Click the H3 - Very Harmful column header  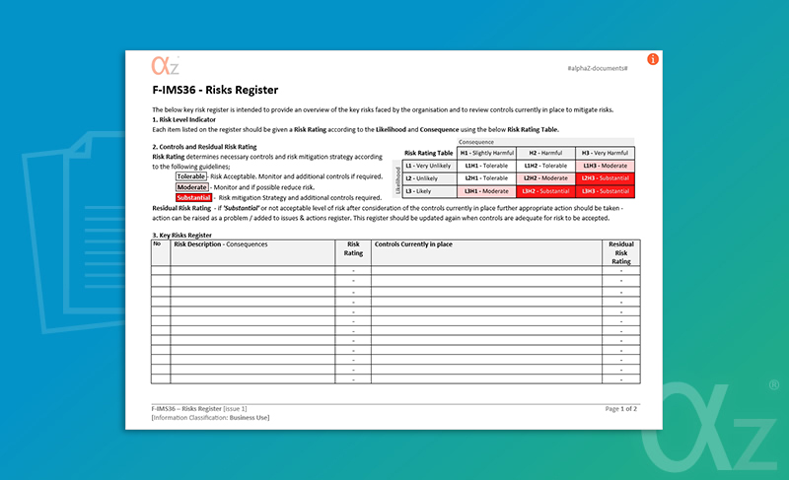pos(604,153)
